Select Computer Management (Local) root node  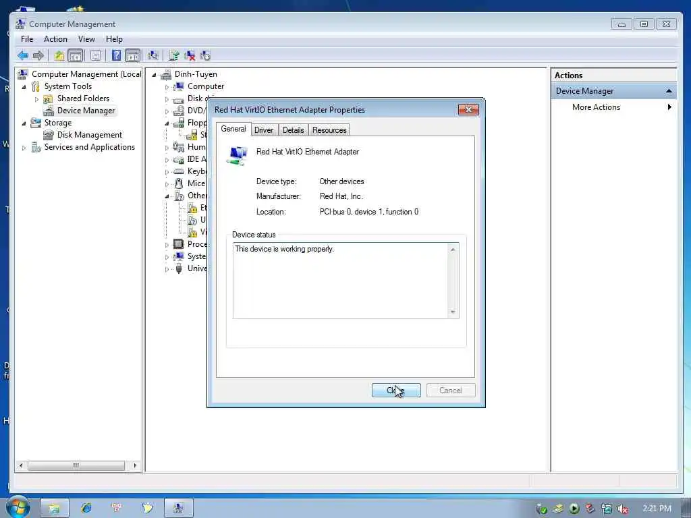point(86,74)
